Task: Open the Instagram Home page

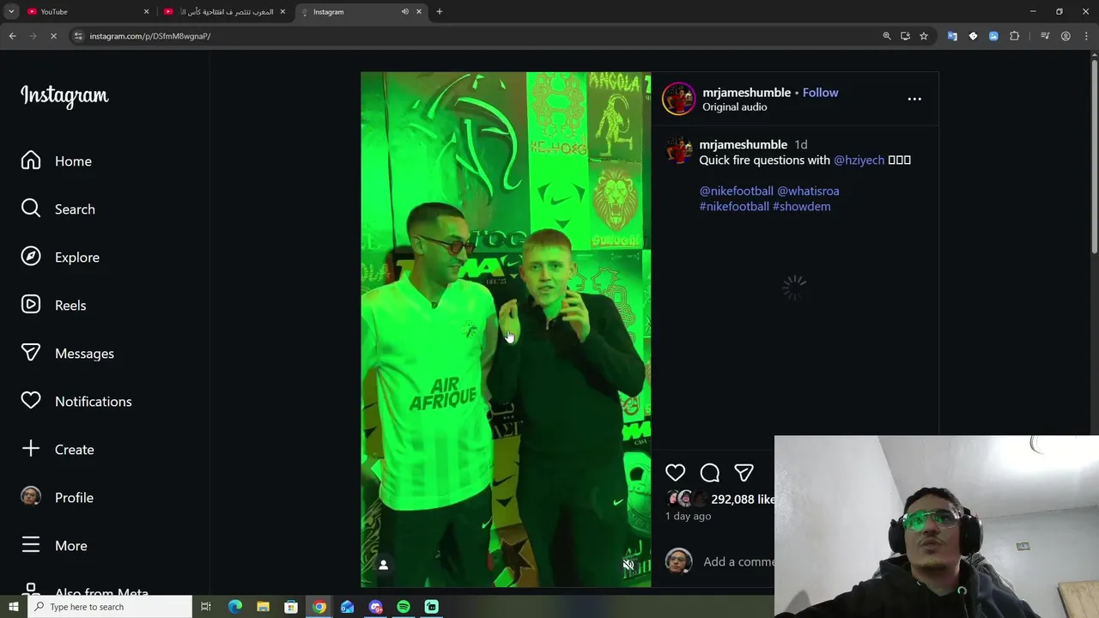Action: (57, 161)
